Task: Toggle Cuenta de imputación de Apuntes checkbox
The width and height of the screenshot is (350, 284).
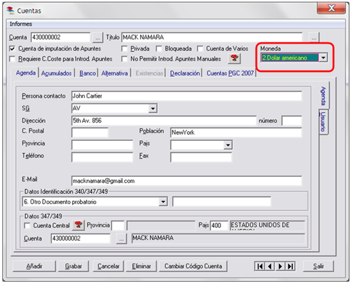Action: coord(13,49)
